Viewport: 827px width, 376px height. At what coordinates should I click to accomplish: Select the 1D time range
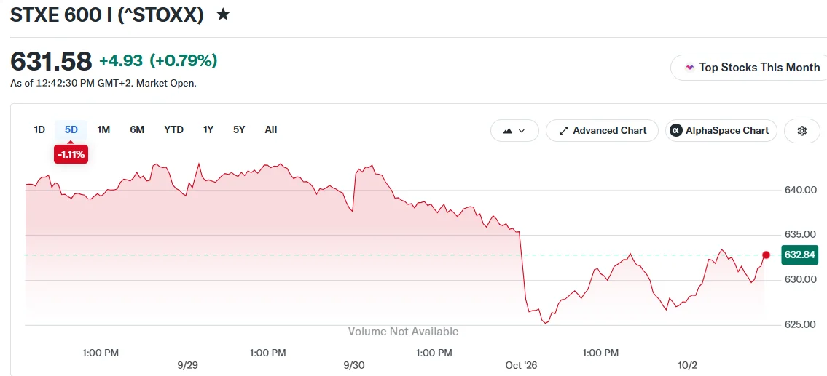39,129
